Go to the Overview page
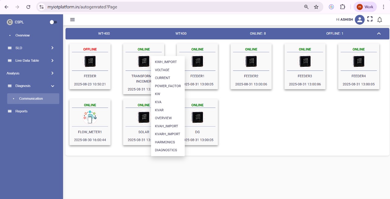390x199 pixels. (23, 35)
